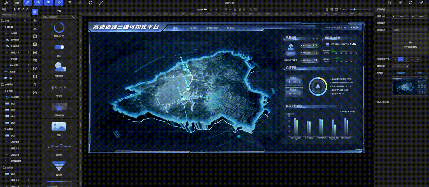Screen dimensions: 429x187
Task: Switch to the 服务站 dashboard tab
Action: click(x=231, y=28)
